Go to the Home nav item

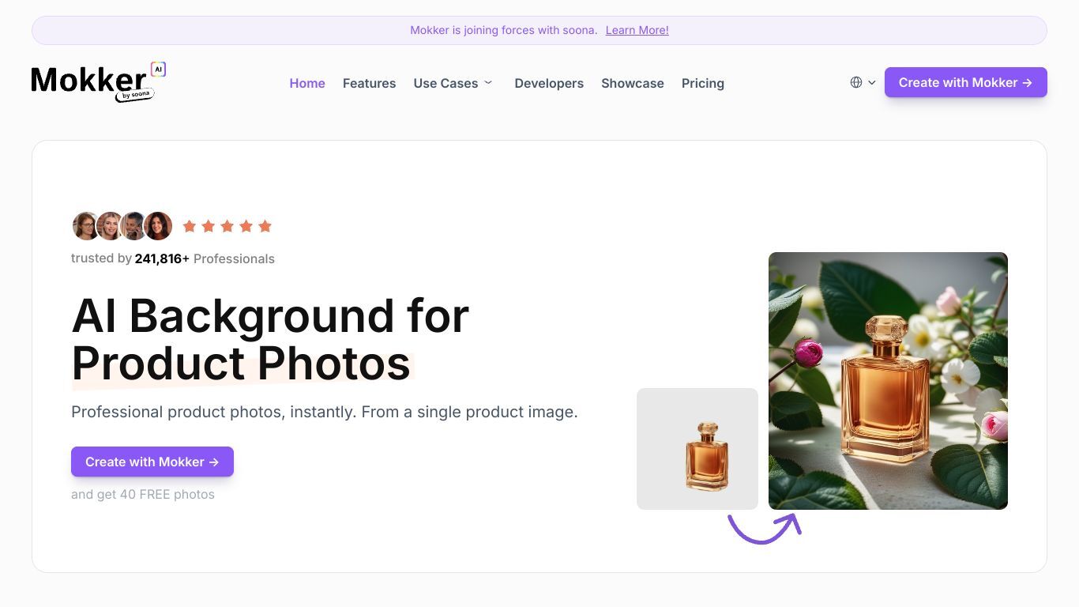click(307, 83)
